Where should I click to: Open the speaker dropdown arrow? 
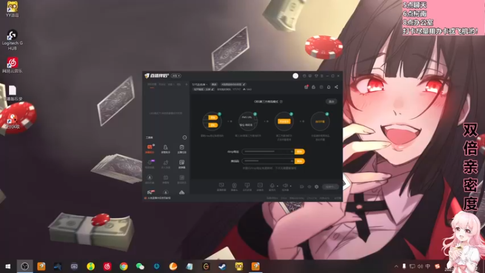coord(290,186)
